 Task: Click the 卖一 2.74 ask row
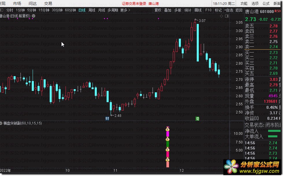click(x=262, y=47)
